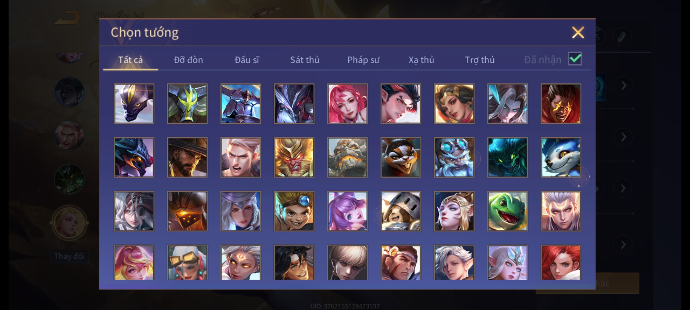This screenshot has height=310, width=690.
Task: Pick the blue-bearded dwarf with goggles
Action: (x=454, y=157)
